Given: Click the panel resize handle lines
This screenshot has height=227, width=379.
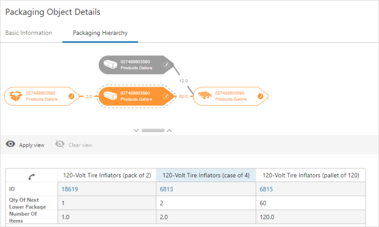Looking at the screenshot, I should coord(153,130).
